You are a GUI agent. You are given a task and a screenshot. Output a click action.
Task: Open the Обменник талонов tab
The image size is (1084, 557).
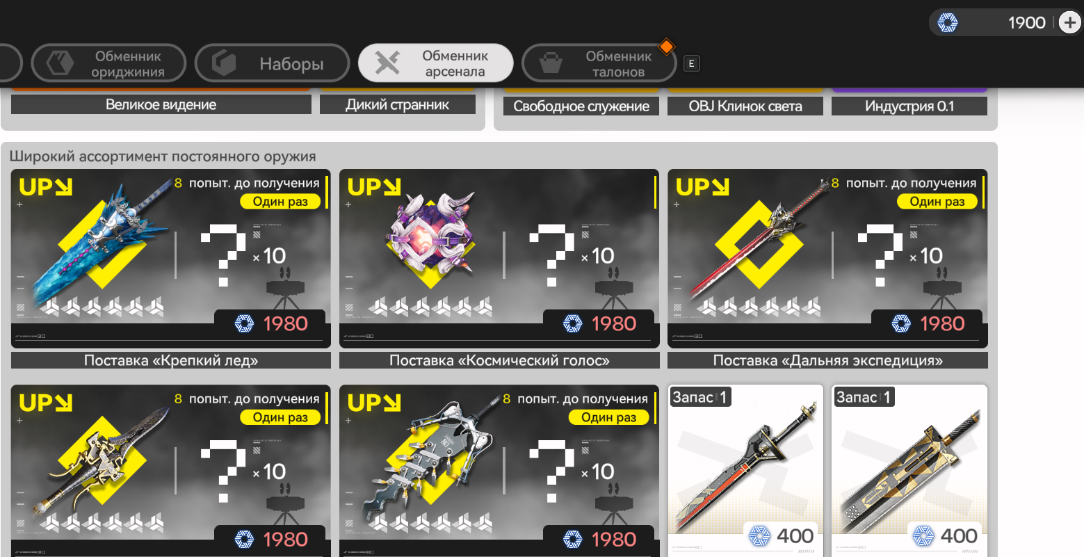[x=599, y=63]
